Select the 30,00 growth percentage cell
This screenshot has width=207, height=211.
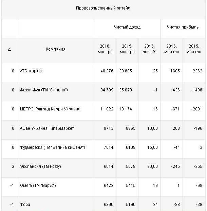point(152,166)
